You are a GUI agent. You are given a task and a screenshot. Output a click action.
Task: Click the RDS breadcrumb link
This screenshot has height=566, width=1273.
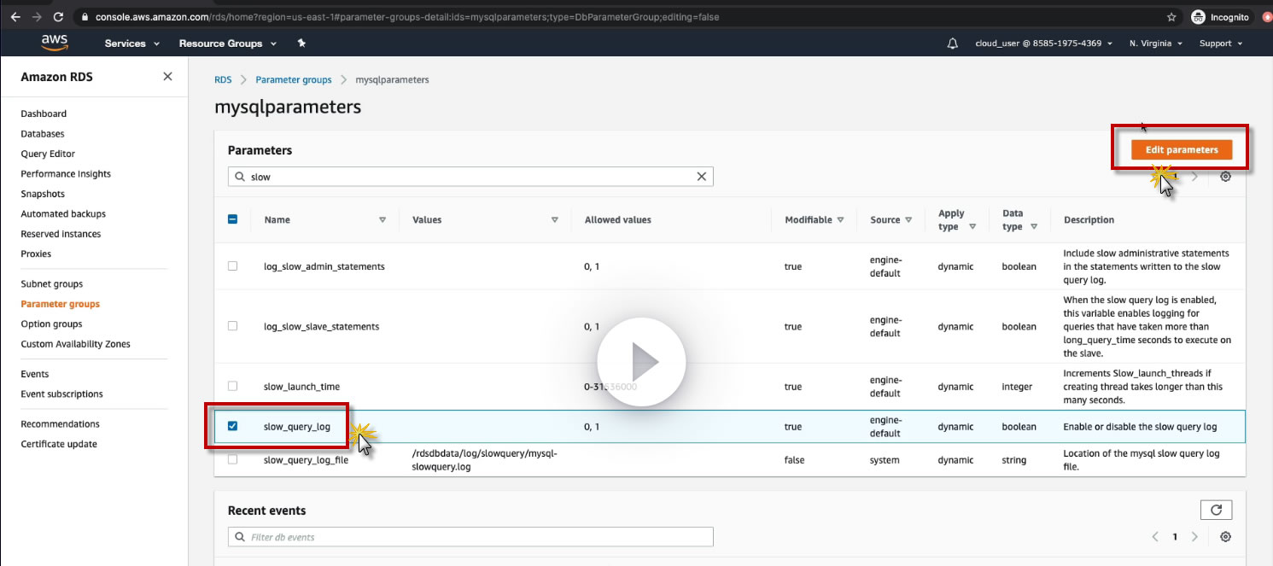223,79
